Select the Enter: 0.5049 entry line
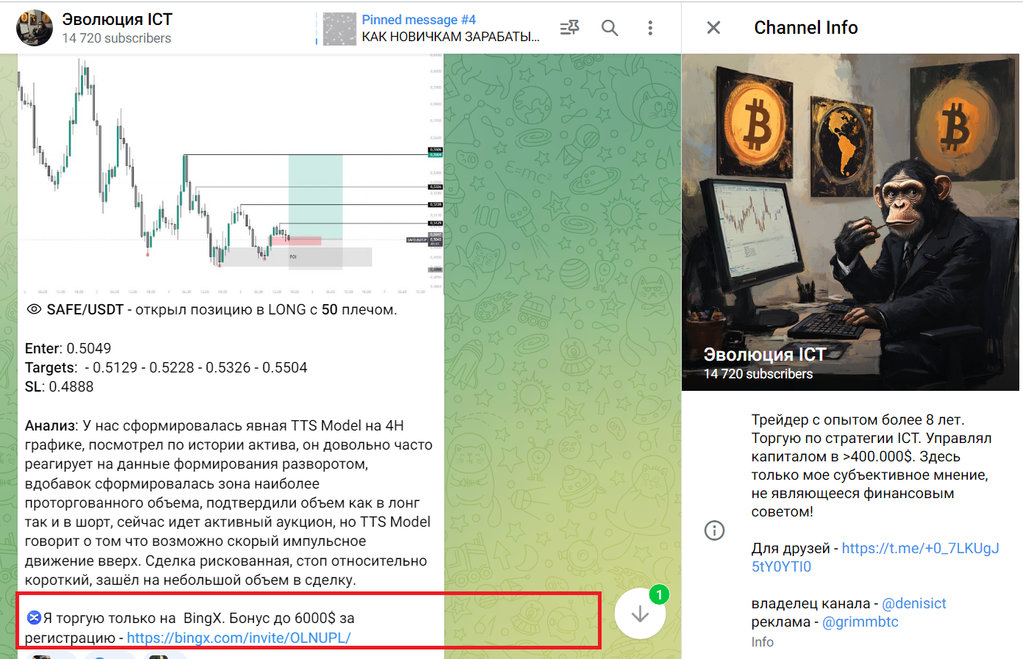1023x659 pixels. pos(68,348)
